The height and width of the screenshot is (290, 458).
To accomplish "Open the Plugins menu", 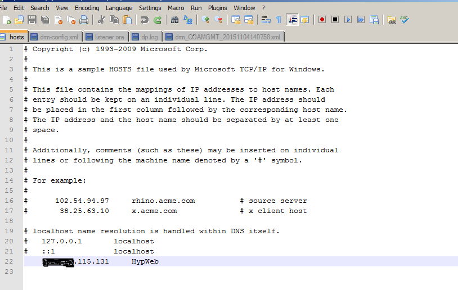I will pos(217,8).
